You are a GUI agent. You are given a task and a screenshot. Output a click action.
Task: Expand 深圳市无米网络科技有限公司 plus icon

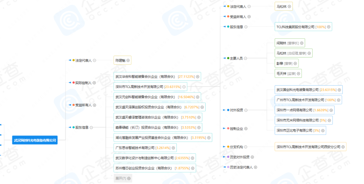coord(329,120)
